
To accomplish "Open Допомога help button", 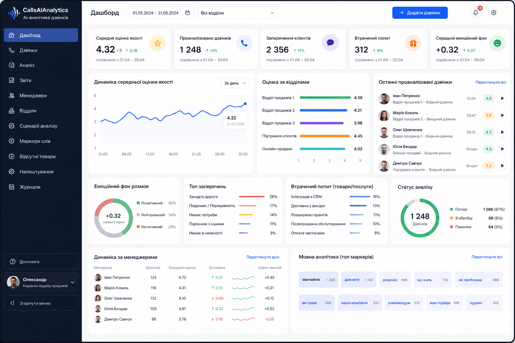I will click(x=41, y=262).
